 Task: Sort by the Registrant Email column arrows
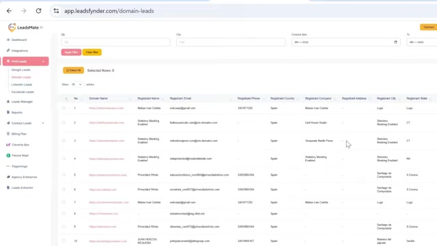(x=231, y=98)
